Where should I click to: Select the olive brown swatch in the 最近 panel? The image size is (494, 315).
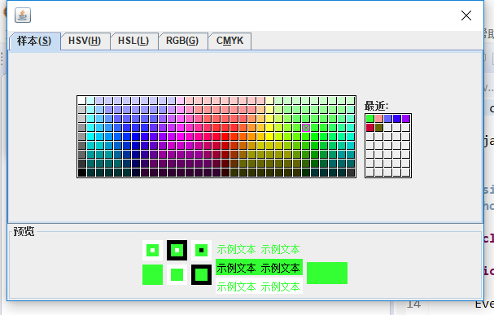point(379,128)
